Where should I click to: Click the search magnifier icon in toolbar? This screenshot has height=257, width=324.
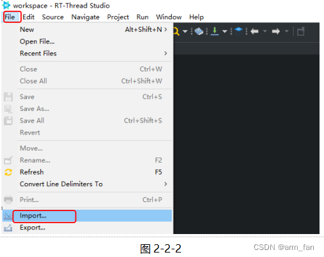coord(176,31)
